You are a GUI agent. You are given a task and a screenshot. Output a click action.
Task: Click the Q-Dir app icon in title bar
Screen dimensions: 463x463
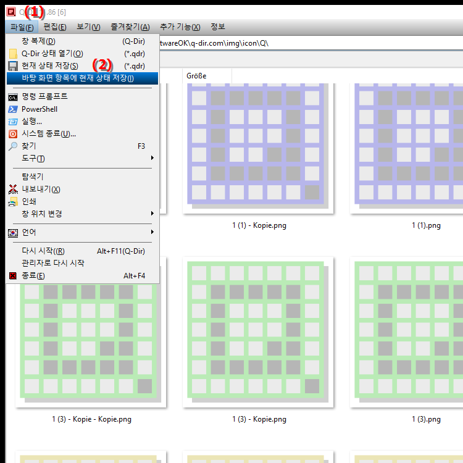pyautogui.click(x=11, y=12)
